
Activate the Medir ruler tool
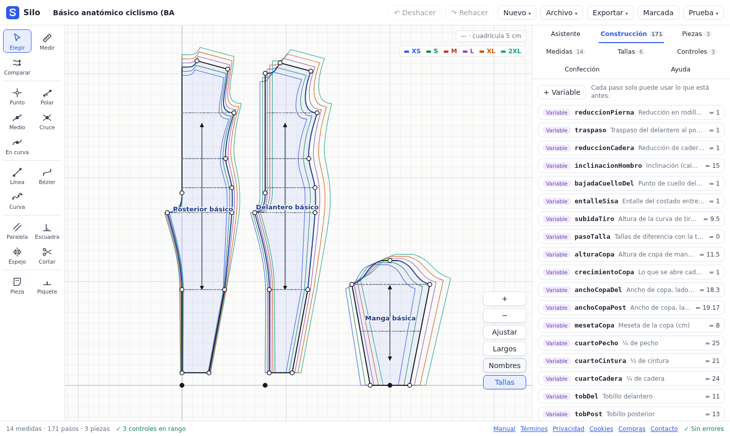pyautogui.click(x=47, y=41)
